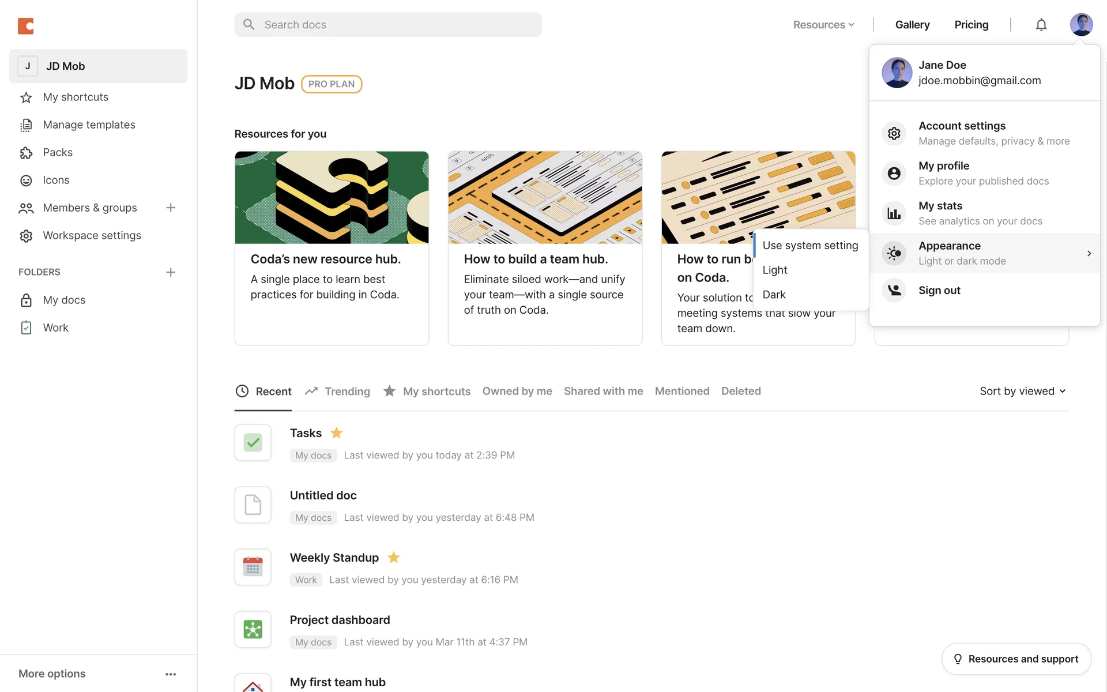Image resolution: width=1107 pixels, height=692 pixels.
Task: Choose Use system setting option
Action: click(809, 246)
